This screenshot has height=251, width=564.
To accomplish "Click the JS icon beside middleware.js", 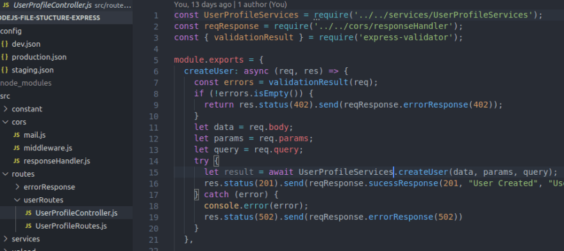I will pos(16,148).
